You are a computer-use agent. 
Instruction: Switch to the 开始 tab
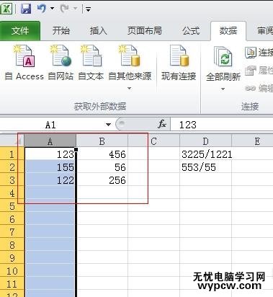click(61, 31)
